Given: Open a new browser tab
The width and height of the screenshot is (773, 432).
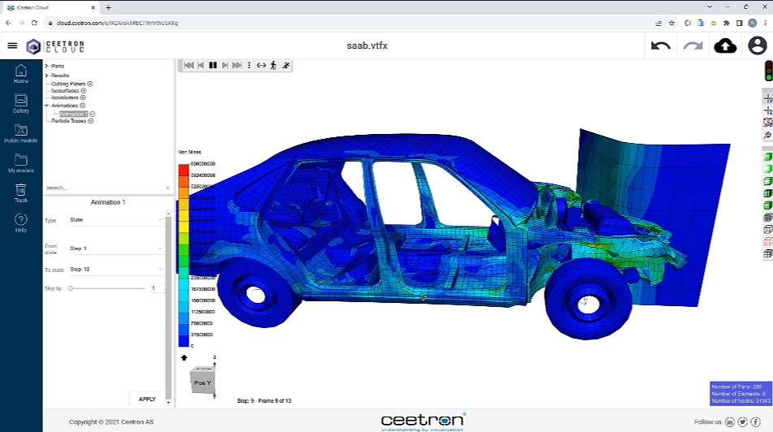Looking at the screenshot, I should (108, 7).
